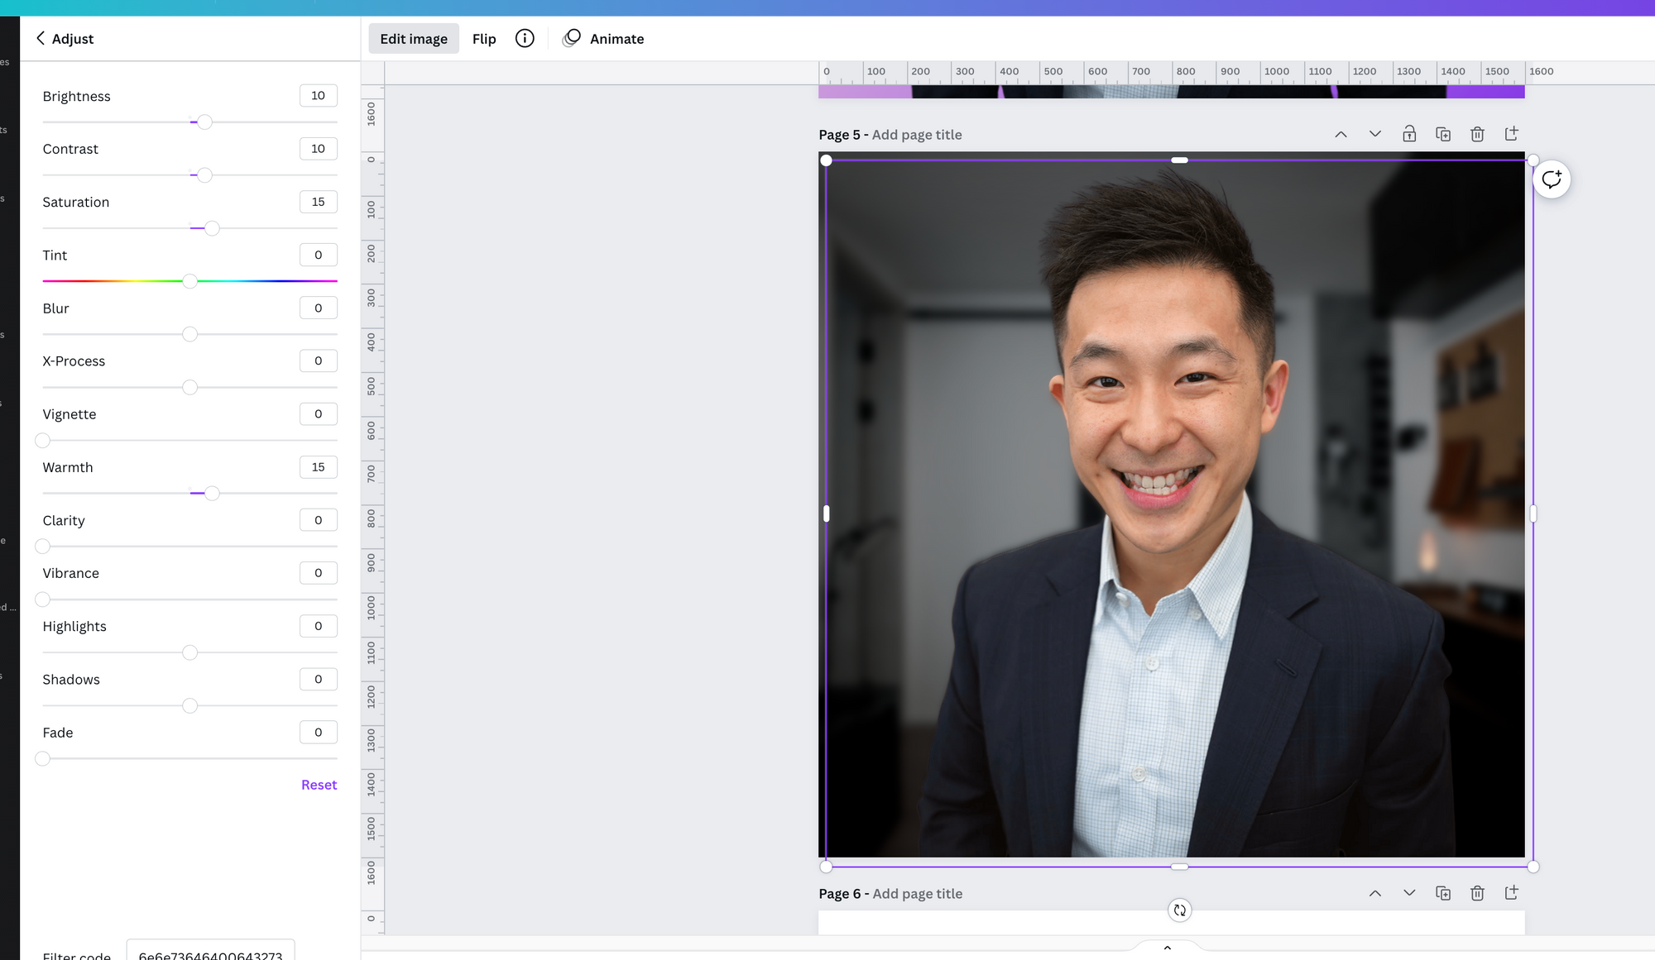
Task: Click the Vignette value field
Action: [319, 413]
